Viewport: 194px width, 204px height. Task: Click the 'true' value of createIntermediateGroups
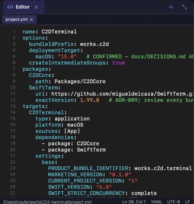pos(119,63)
